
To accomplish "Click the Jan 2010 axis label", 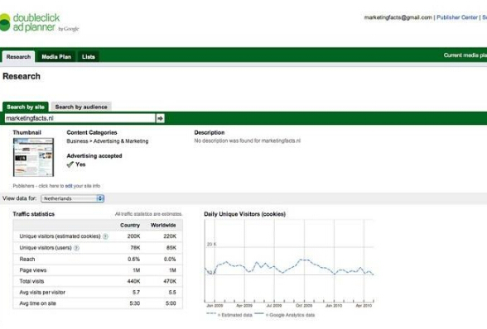I will [x=334, y=306].
